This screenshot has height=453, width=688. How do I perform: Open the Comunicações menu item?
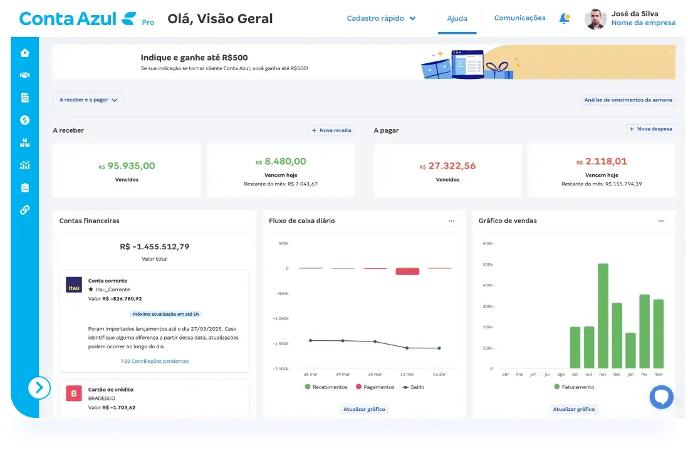(x=519, y=18)
